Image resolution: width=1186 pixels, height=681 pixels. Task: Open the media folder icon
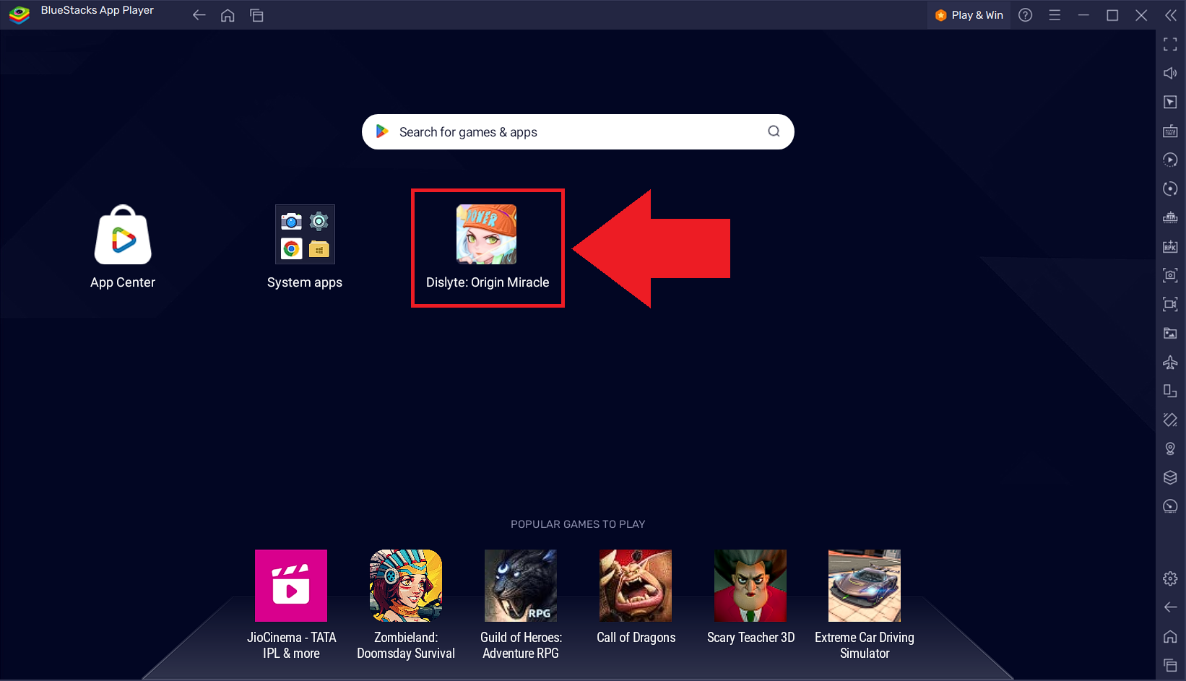[x=1170, y=333]
